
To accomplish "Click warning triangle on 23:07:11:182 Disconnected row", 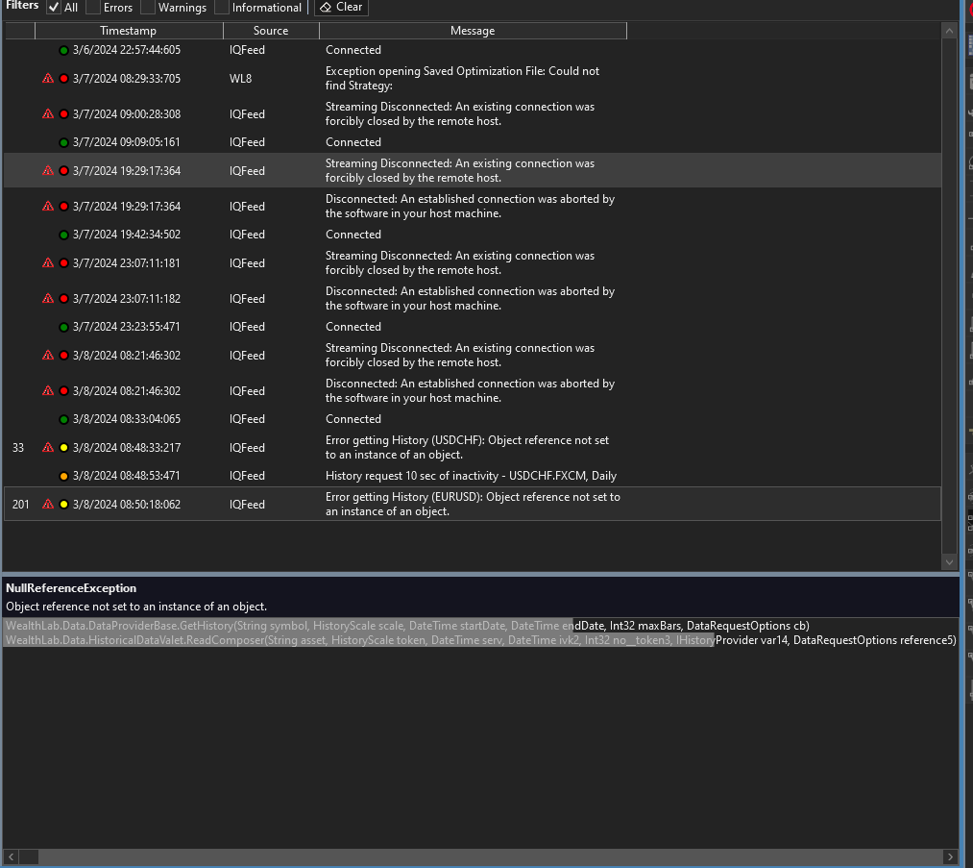I will (48, 299).
